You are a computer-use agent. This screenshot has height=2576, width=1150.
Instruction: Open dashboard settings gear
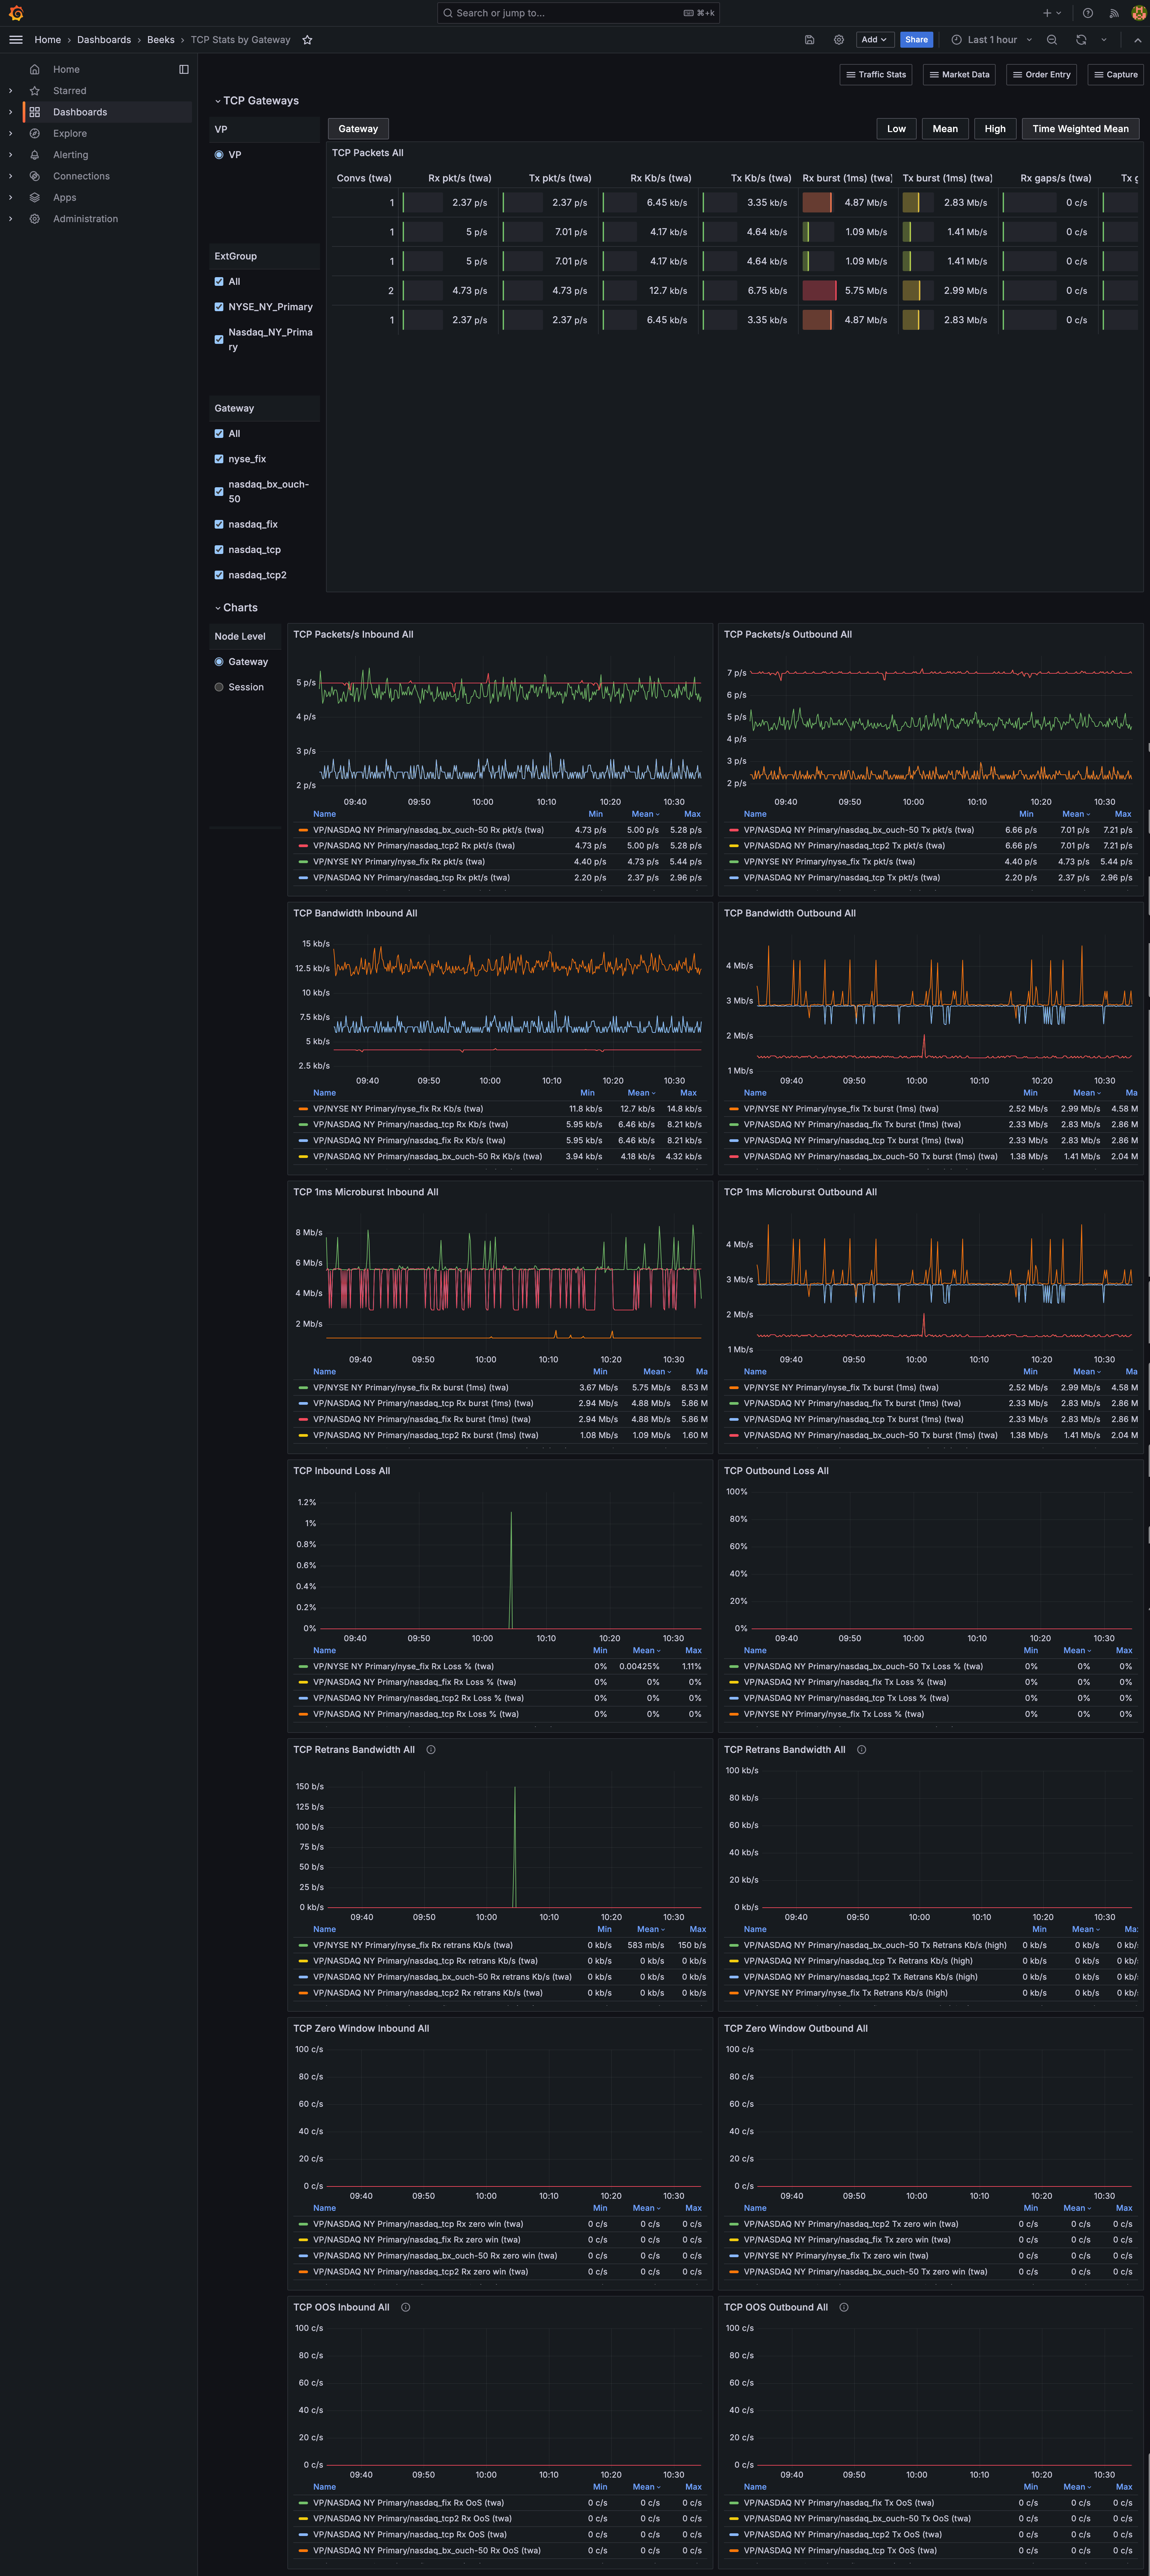[x=839, y=40]
